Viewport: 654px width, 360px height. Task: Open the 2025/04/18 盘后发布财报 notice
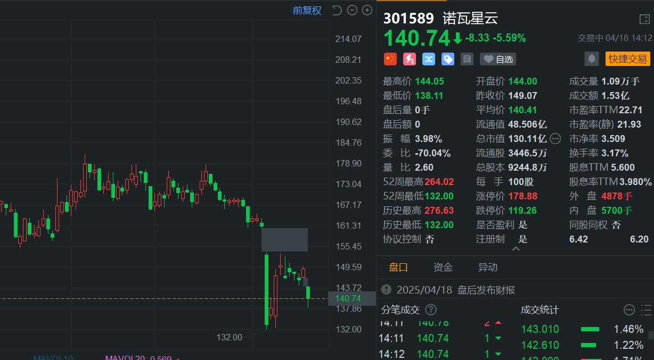[x=456, y=290]
